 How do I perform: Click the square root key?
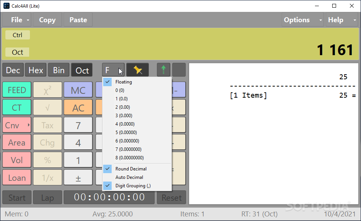pos(48,107)
